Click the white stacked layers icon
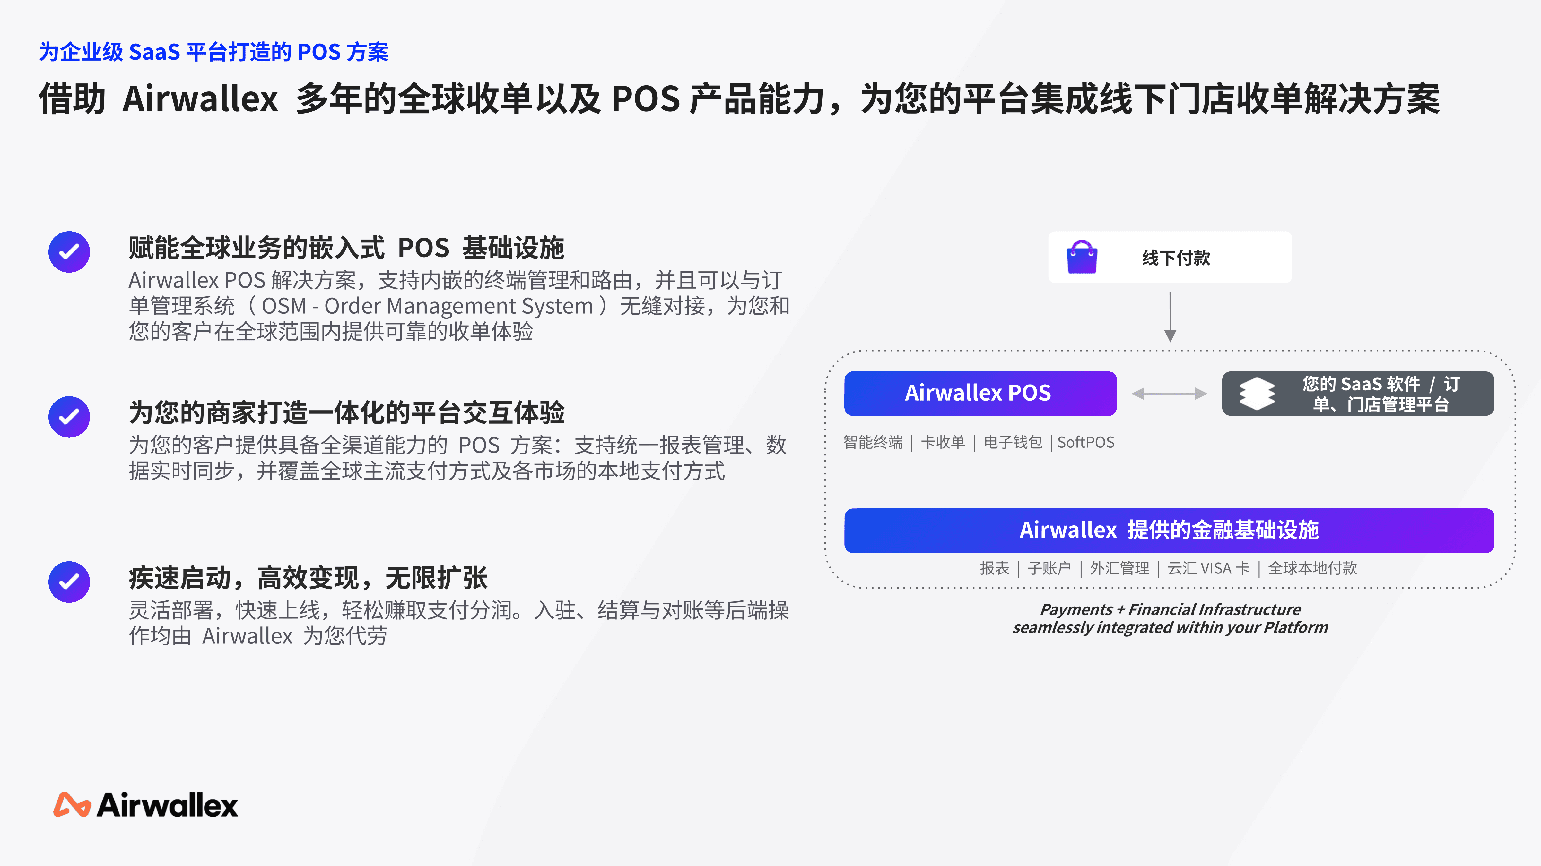 click(1256, 393)
